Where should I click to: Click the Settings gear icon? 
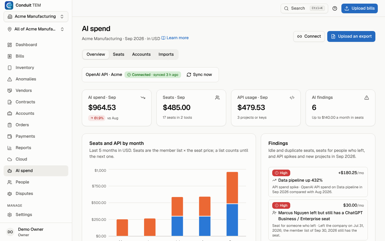10,214
